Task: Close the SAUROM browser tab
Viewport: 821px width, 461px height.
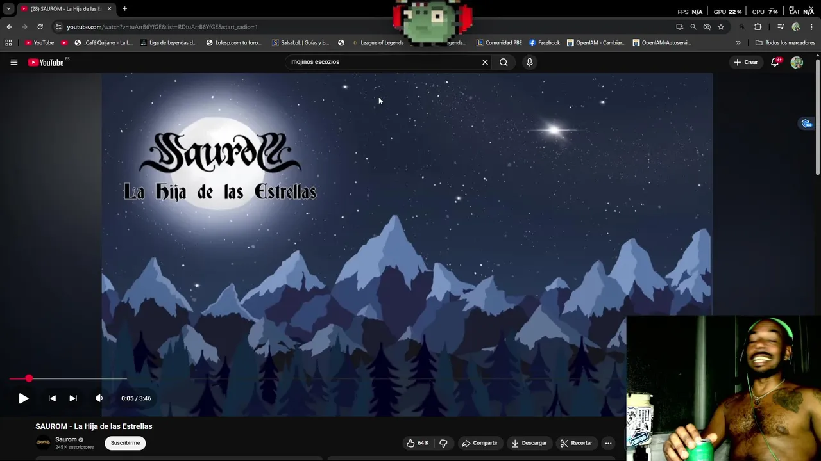Action: click(x=109, y=9)
